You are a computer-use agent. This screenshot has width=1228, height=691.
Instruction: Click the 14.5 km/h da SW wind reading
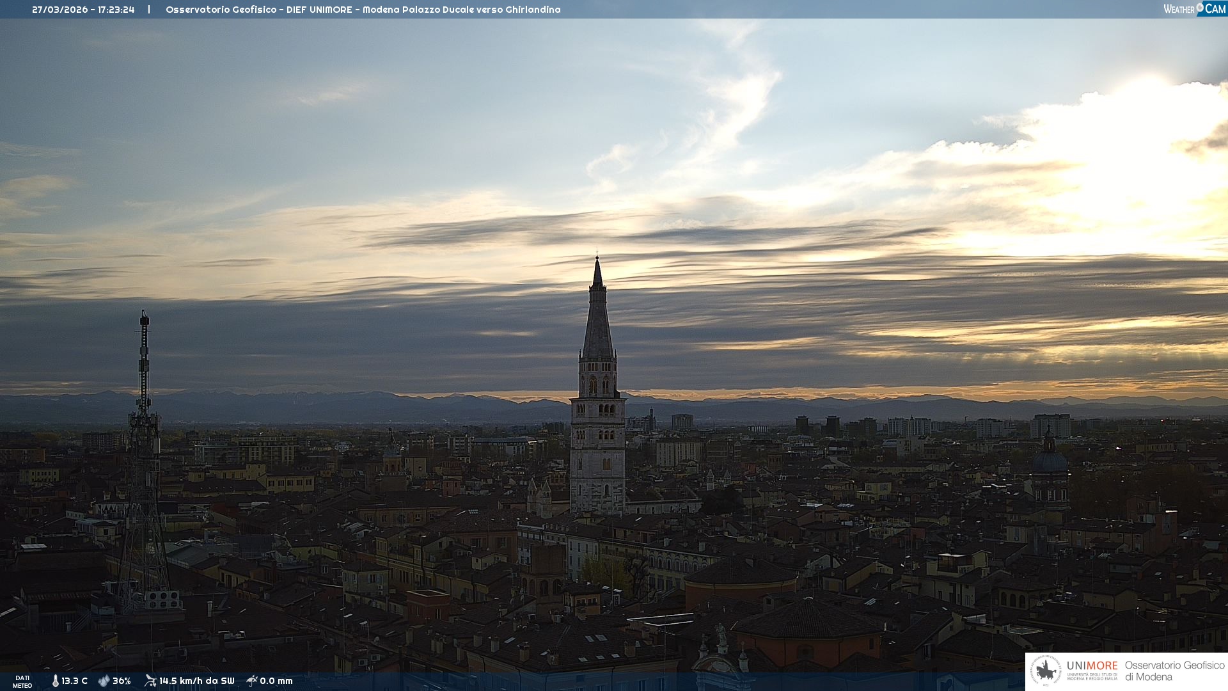pyautogui.click(x=197, y=681)
